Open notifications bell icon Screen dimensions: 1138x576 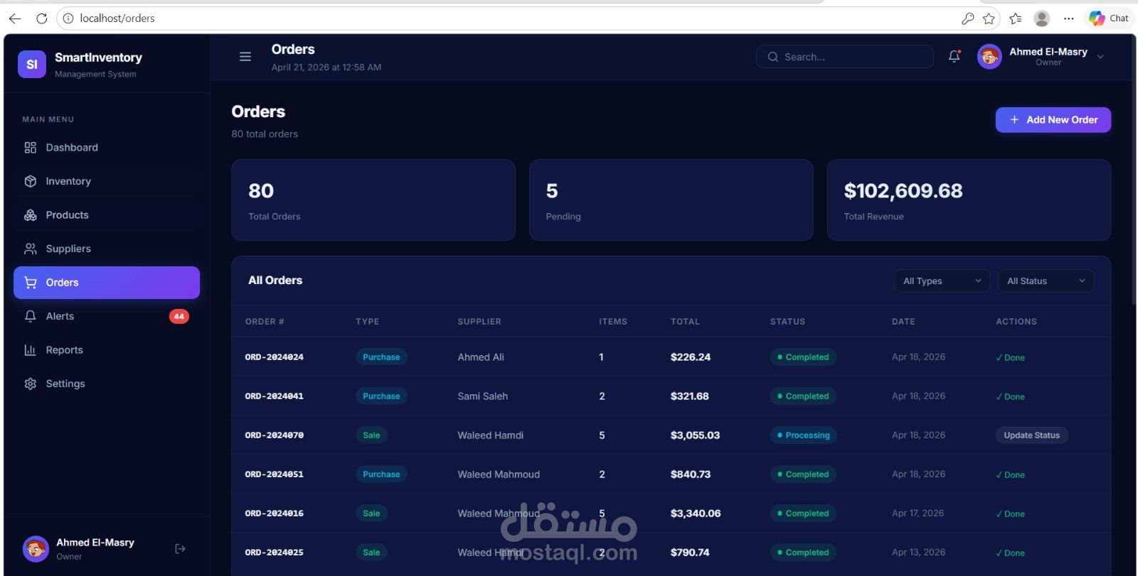(954, 56)
